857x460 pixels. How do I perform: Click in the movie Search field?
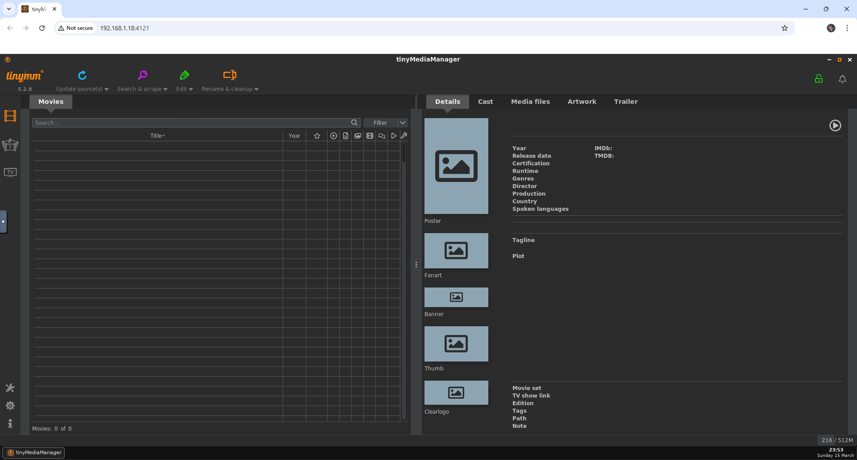tap(192, 123)
